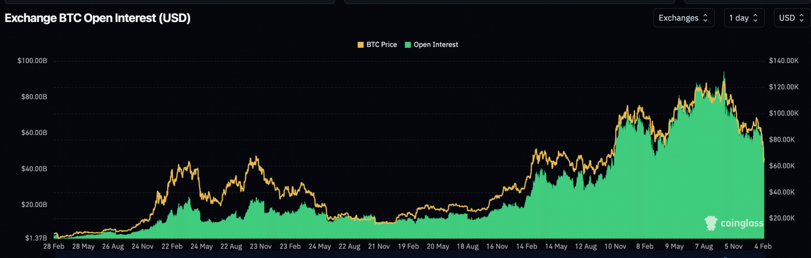Viewport: 811px width, 258px height.
Task: Expand the 1 day interval selector
Action: (x=743, y=18)
